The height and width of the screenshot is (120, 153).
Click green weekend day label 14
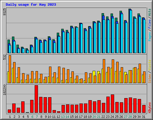tap(67, 117)
